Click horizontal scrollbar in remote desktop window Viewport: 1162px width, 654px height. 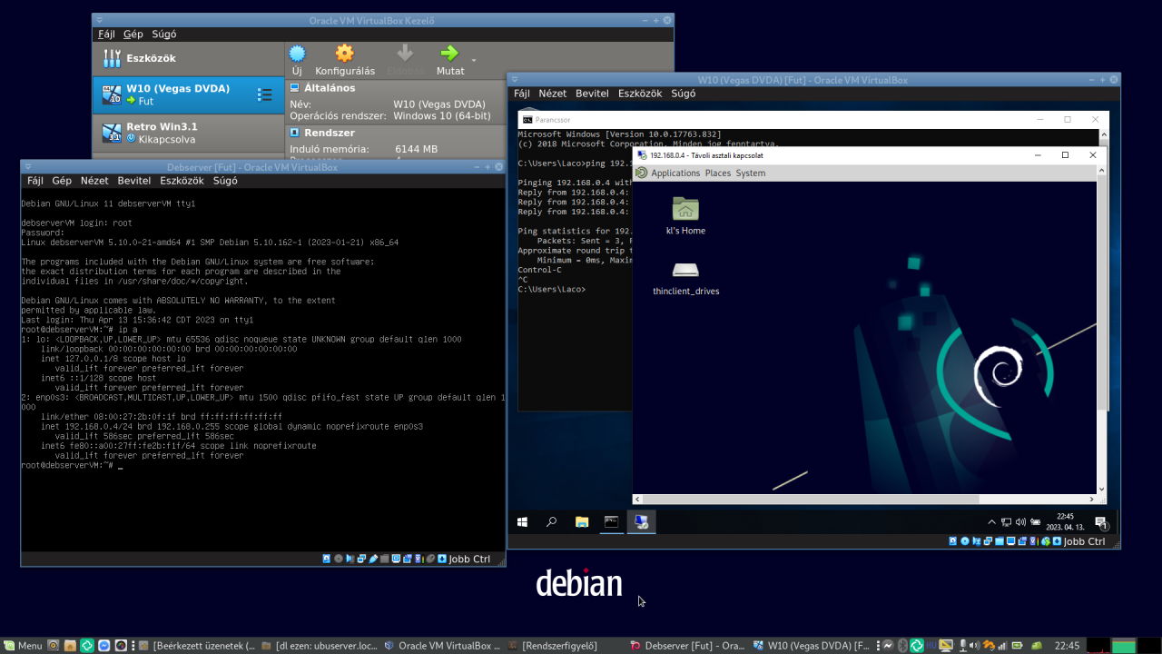pos(865,499)
